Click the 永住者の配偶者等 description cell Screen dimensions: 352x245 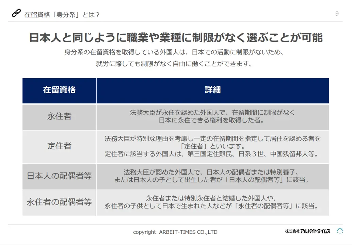[212, 202]
